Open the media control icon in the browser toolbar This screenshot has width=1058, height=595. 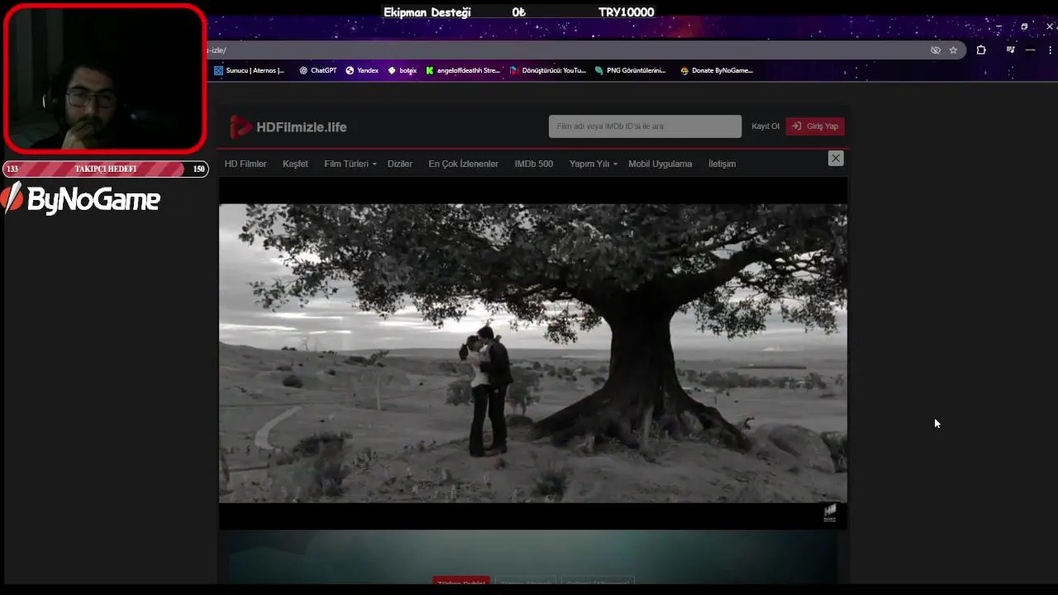(1010, 50)
